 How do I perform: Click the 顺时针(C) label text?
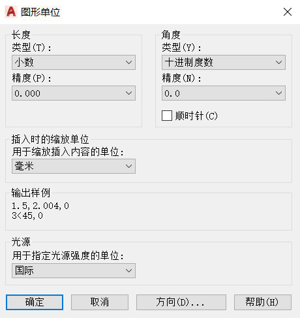coord(196,116)
